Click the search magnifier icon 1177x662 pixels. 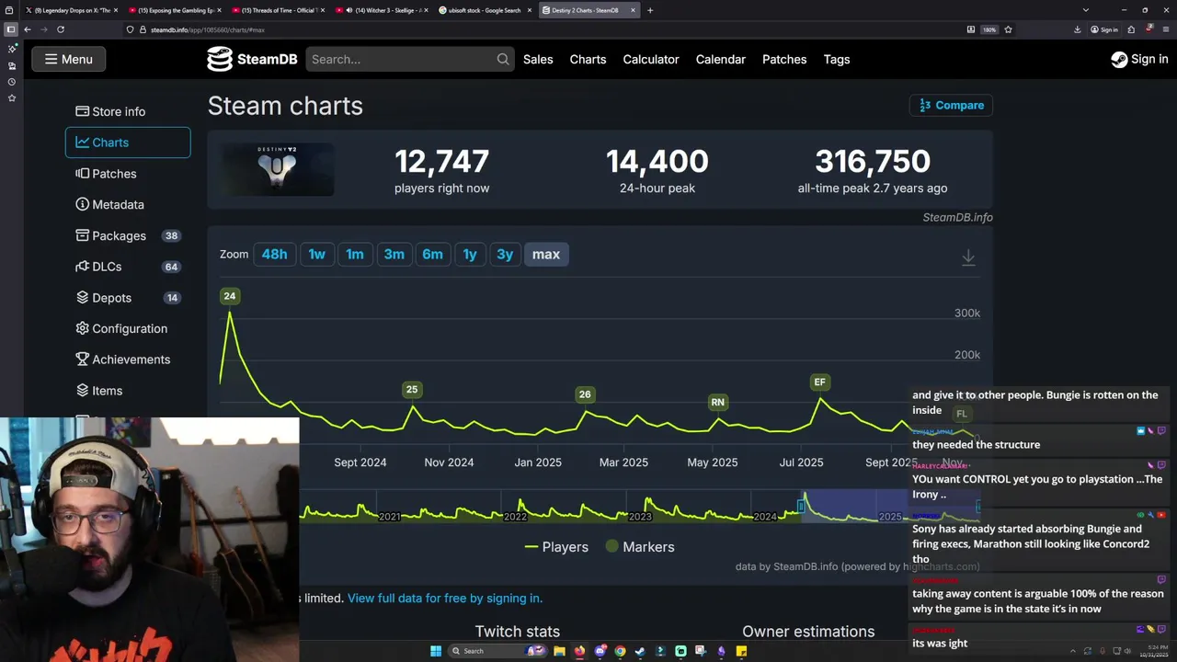coord(503,59)
